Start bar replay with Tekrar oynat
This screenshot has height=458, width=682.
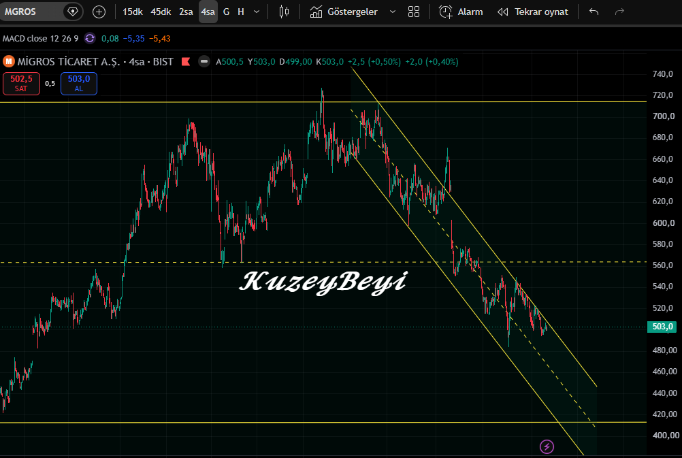click(x=533, y=12)
